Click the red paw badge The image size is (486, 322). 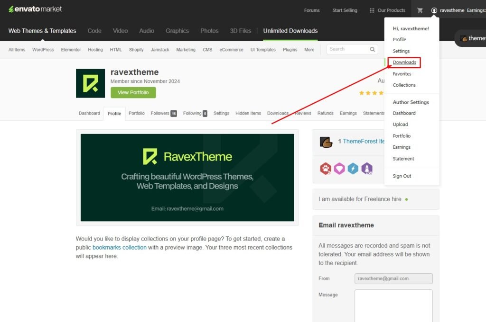[x=326, y=169]
